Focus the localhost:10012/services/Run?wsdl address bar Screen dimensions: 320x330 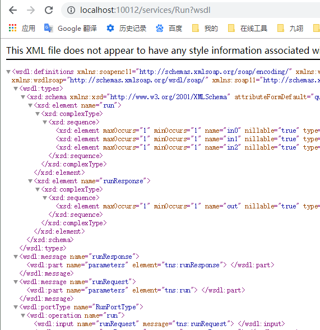(x=145, y=10)
